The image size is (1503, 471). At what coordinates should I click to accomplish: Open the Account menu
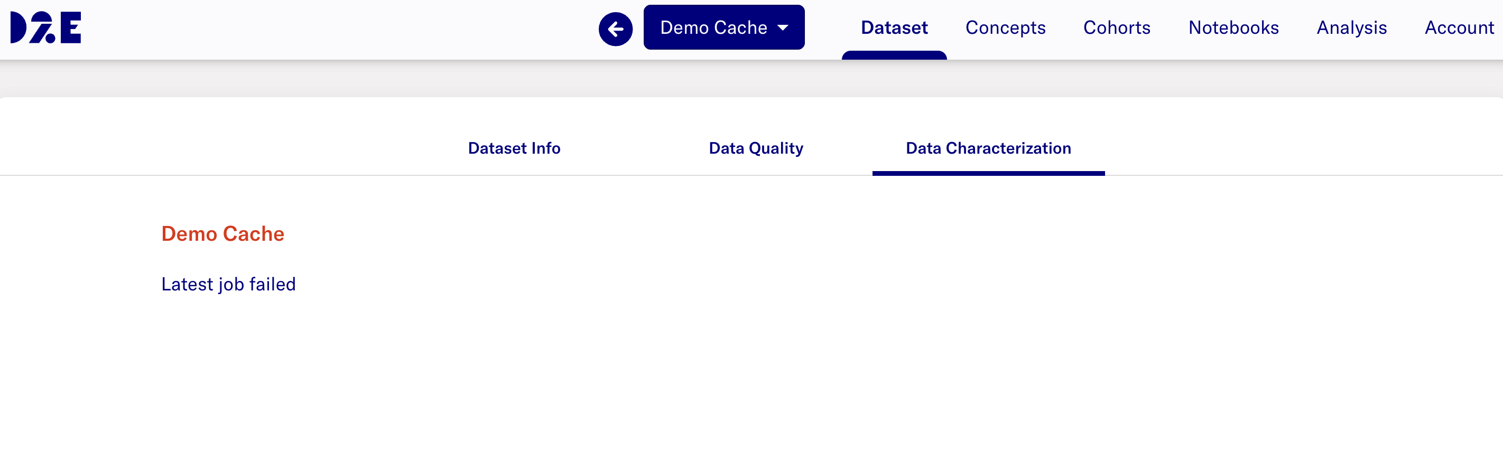pos(1459,27)
